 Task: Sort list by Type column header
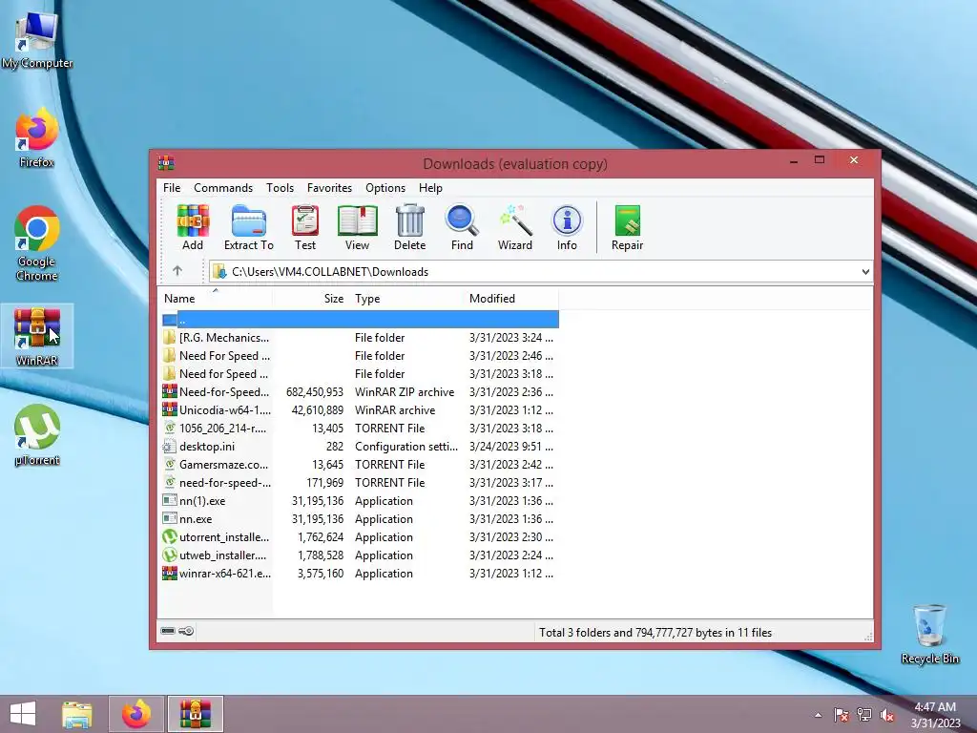tap(406, 299)
